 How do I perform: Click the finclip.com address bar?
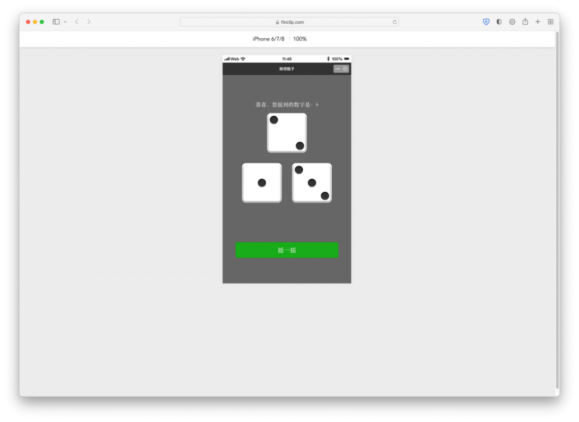[x=289, y=22]
